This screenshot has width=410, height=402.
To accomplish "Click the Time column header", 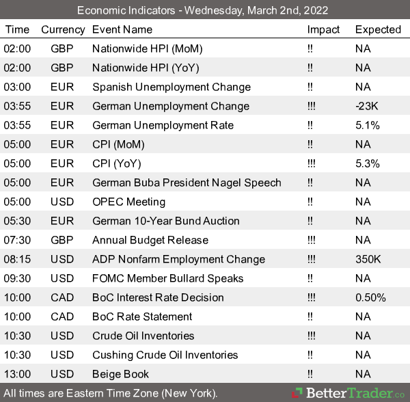I will [17, 29].
